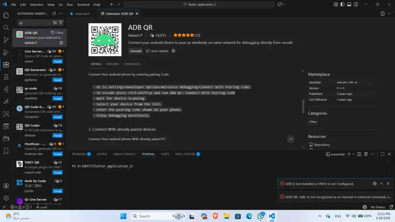Open the SPELL CHECKER tab

188,154
